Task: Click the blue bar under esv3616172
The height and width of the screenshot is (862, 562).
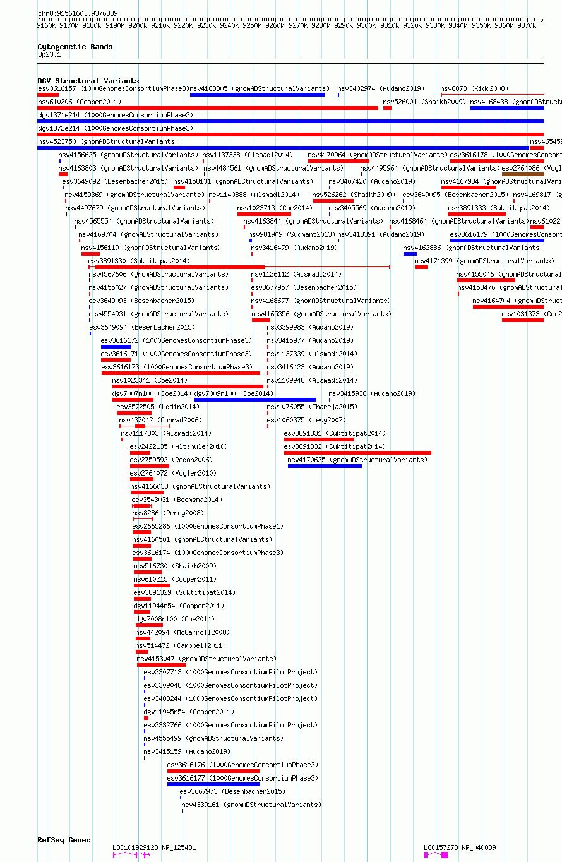Action: (116, 347)
